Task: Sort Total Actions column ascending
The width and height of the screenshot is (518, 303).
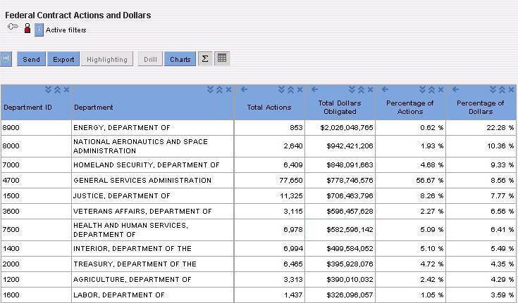Action: point(290,89)
